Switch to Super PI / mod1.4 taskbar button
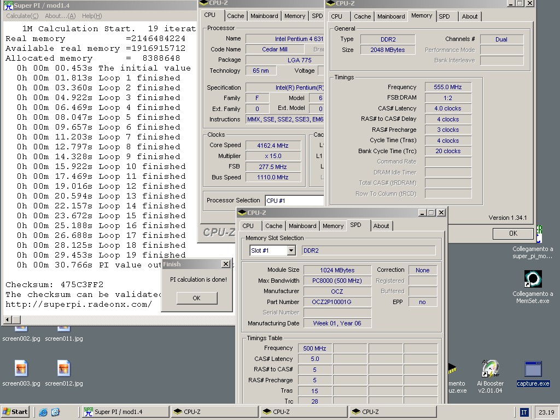This screenshot has width=560, height=420. (x=125, y=412)
